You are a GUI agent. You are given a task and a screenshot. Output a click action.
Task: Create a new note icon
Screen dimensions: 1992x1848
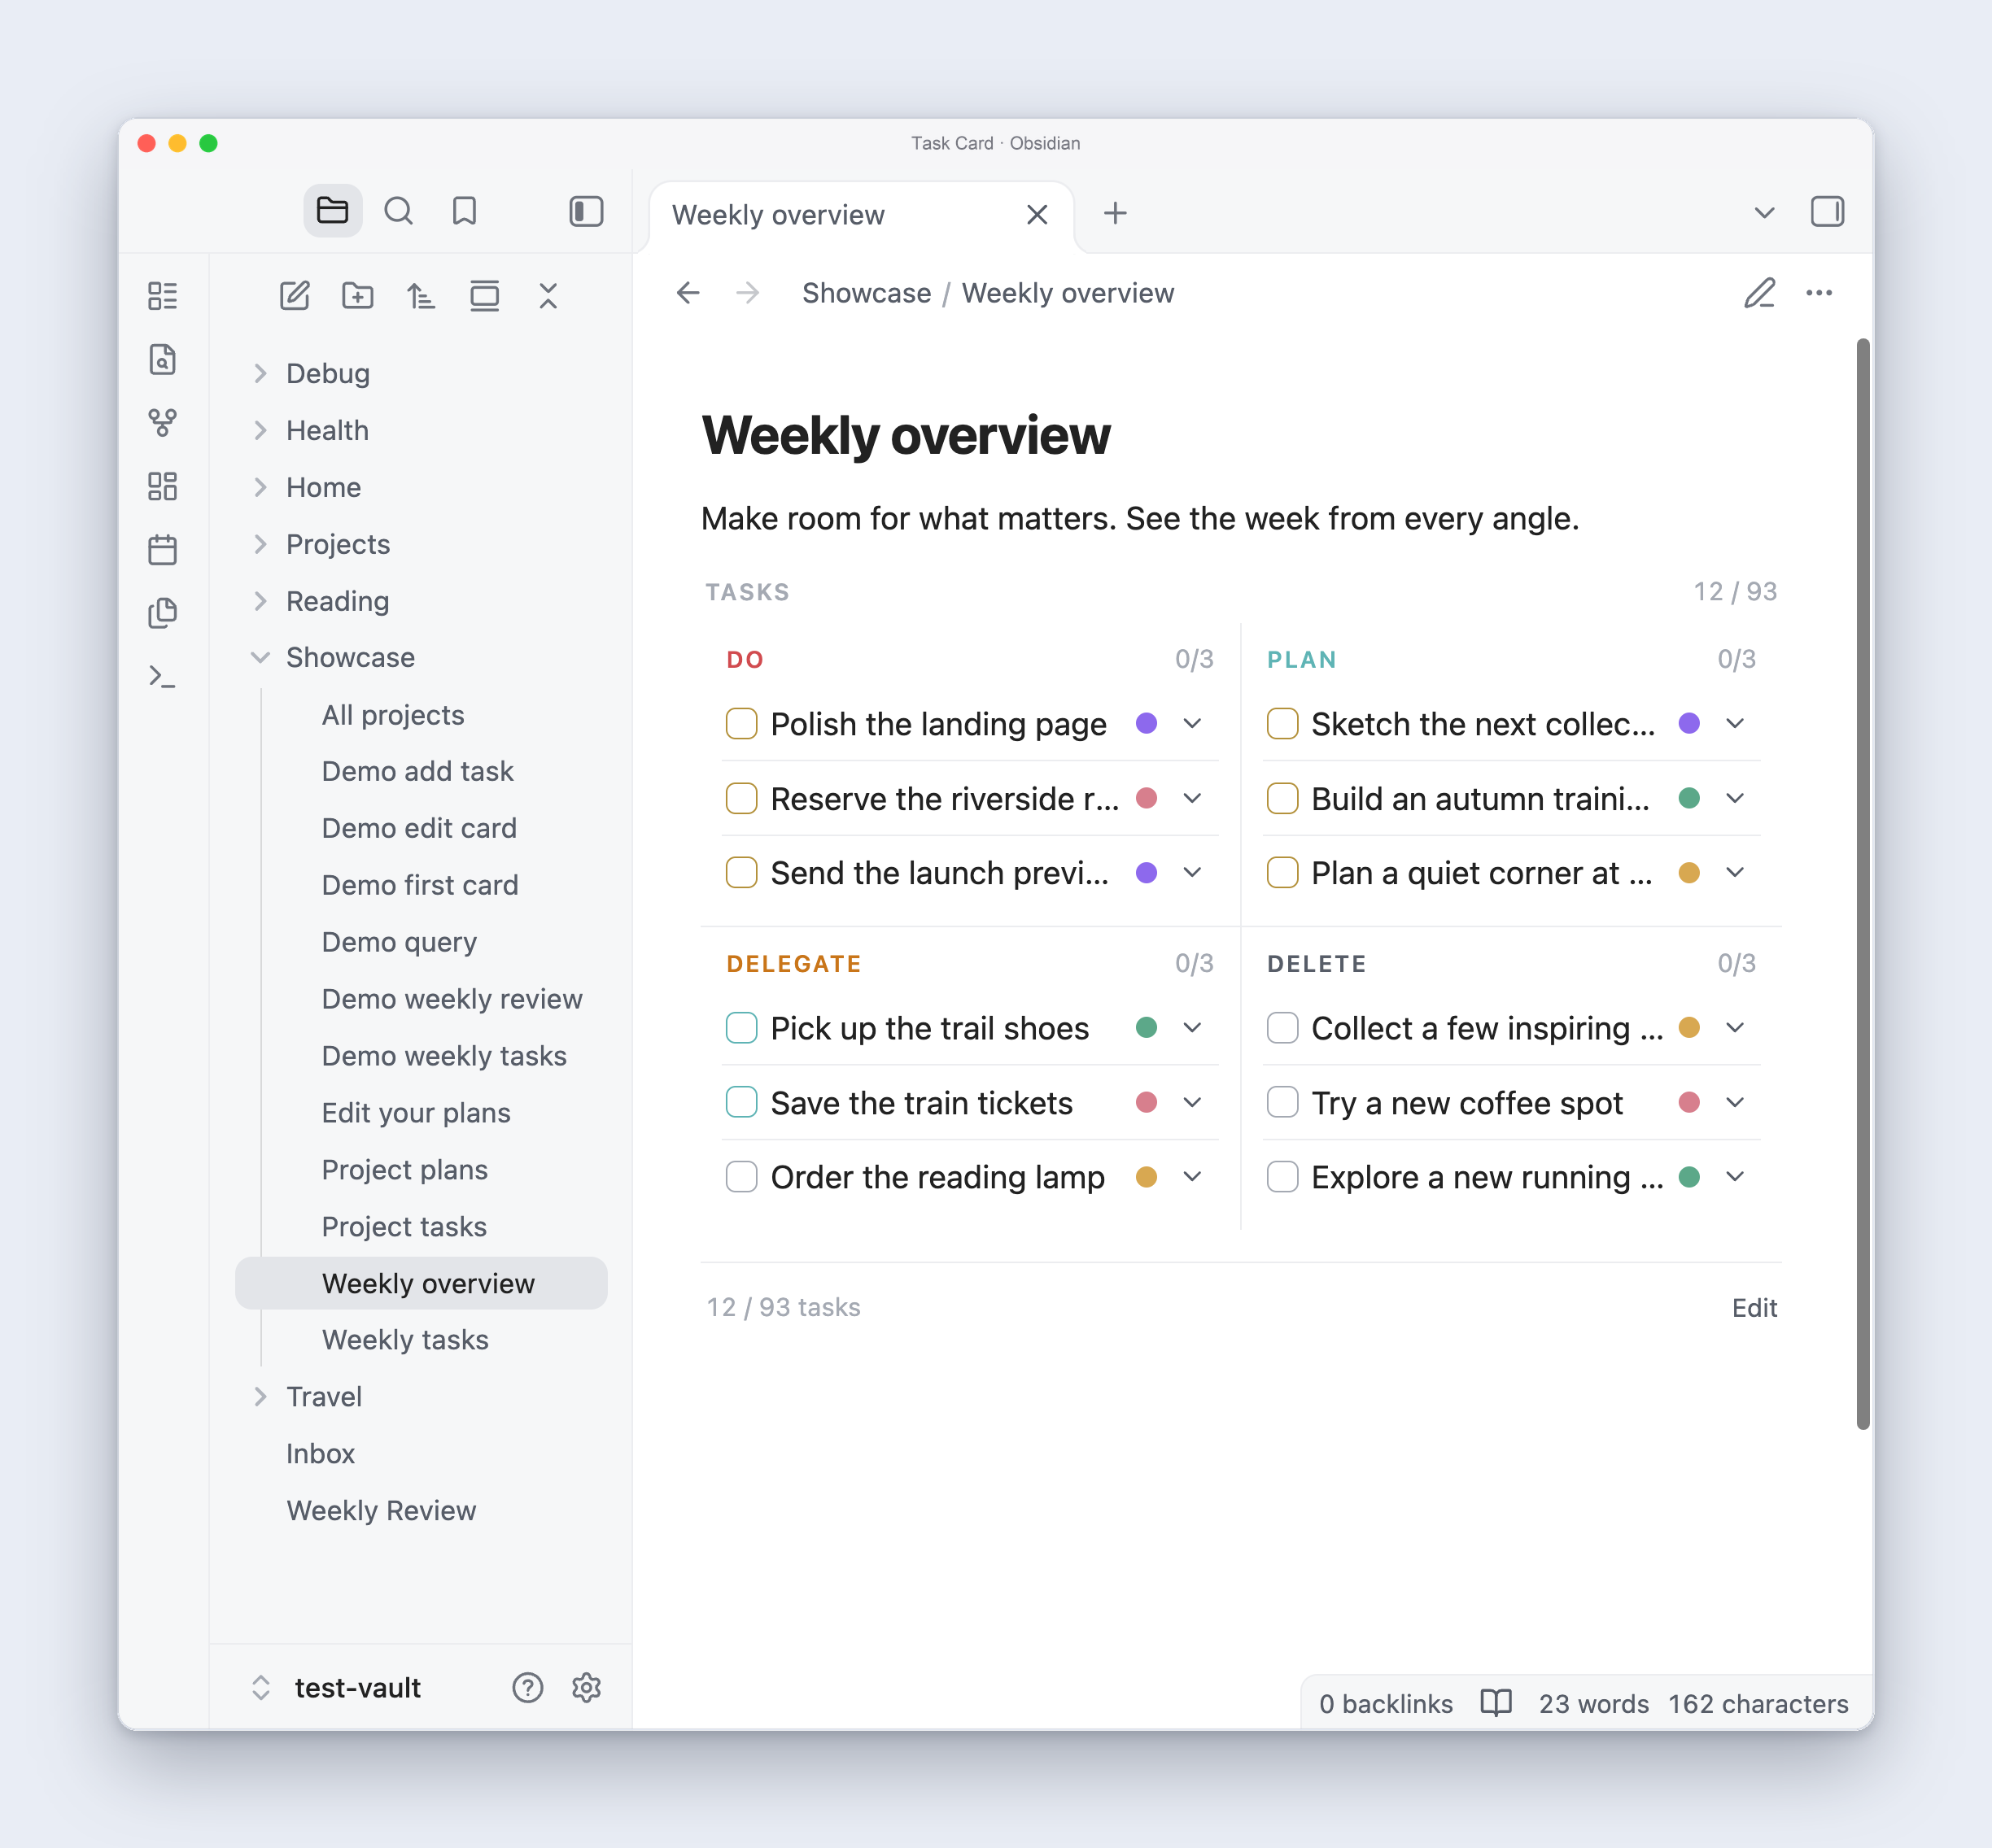(x=294, y=295)
